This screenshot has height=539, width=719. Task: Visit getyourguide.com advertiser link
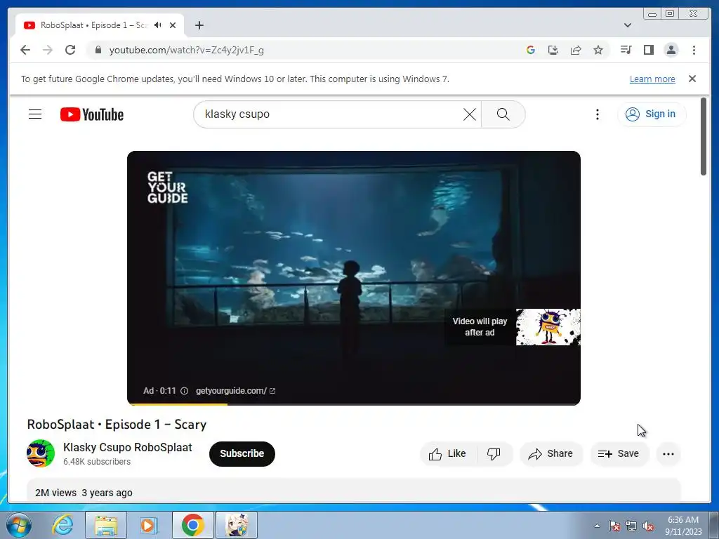pos(235,391)
